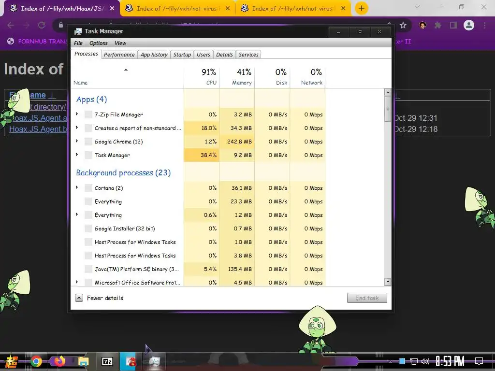Screen dimensions: 495x371
Task: Open File Explorer folder on taskbar
Action: (83, 361)
